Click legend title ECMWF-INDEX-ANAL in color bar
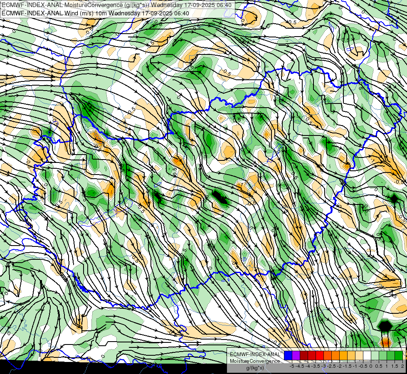Image resolution: width=407 pixels, height=374 pixels. (255, 354)
